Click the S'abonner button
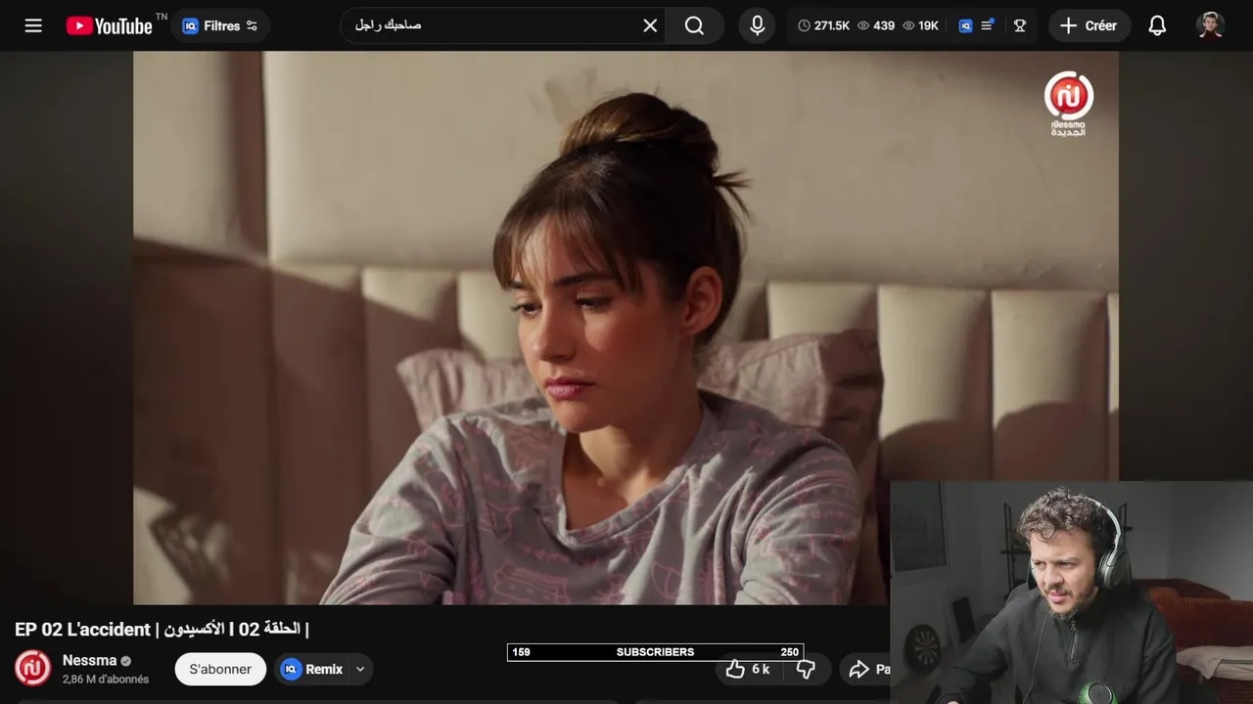This screenshot has height=704, width=1253. tap(220, 669)
